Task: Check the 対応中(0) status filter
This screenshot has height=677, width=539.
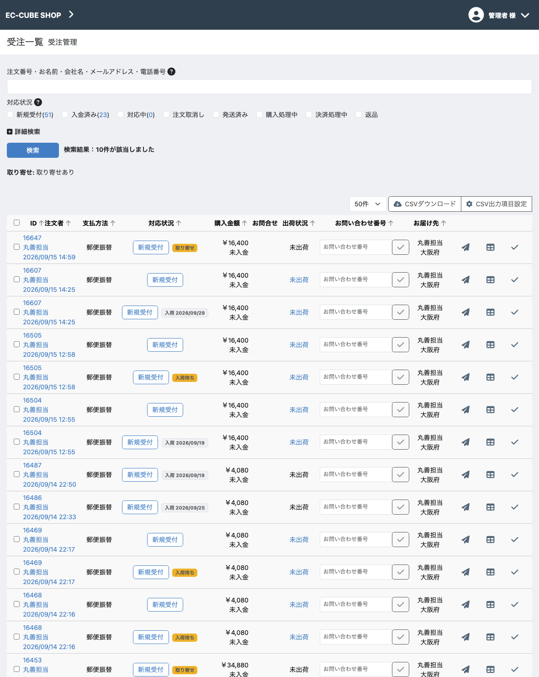Action: pos(121,114)
